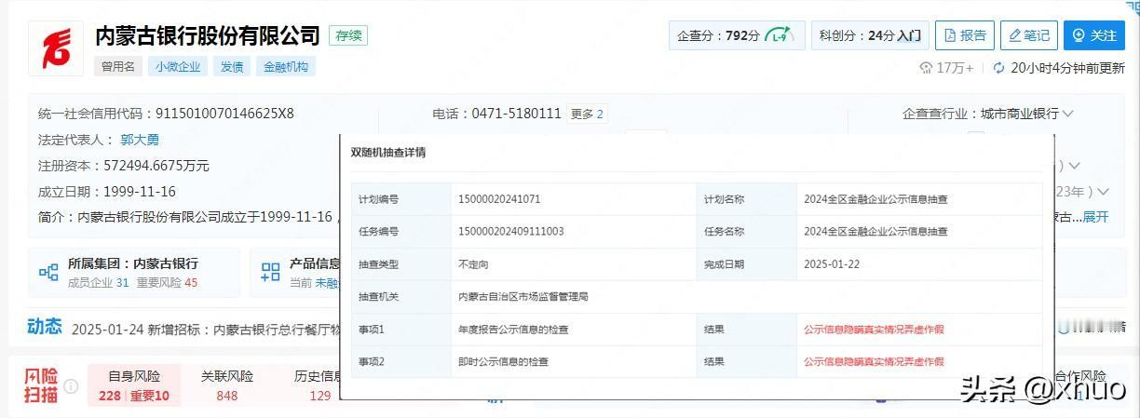Open 所属集团:内蒙古银行 group link
The width and height of the screenshot is (1140, 418).
(133, 263)
